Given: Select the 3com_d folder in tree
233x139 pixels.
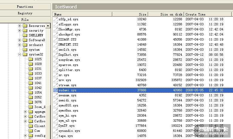Looking at the screenshot, I should click(40, 107).
